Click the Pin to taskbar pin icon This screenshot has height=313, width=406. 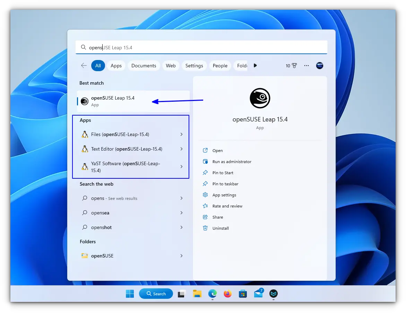pyautogui.click(x=205, y=184)
